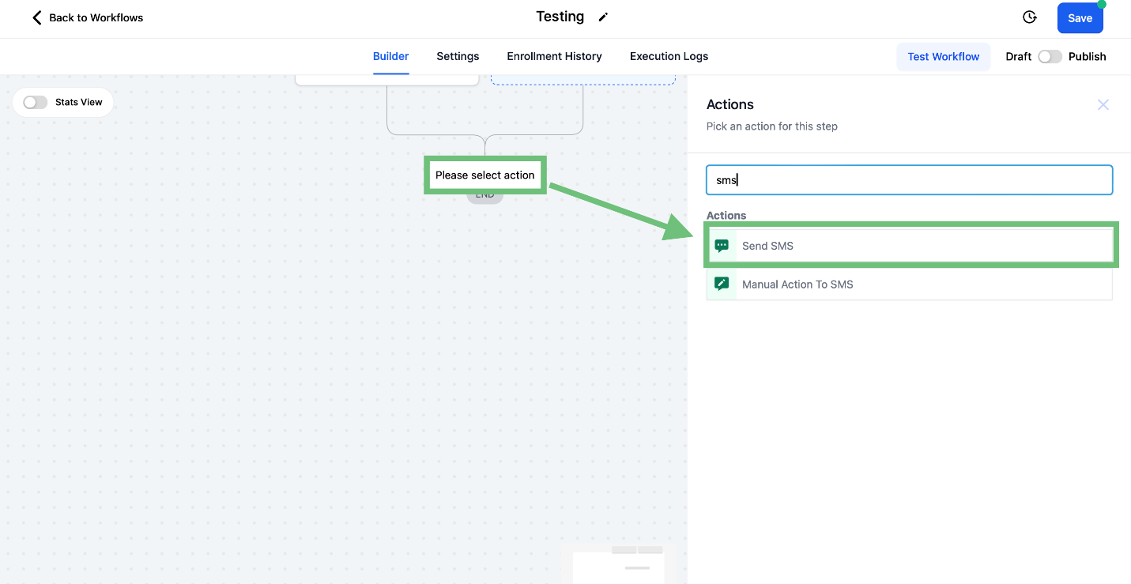Click the Back to Workflows arrow icon
Screen dimensions: 1131x584
tap(36, 17)
